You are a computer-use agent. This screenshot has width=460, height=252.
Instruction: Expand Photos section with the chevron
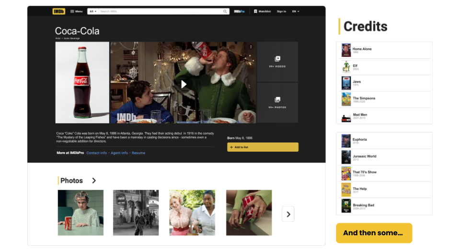(94, 181)
